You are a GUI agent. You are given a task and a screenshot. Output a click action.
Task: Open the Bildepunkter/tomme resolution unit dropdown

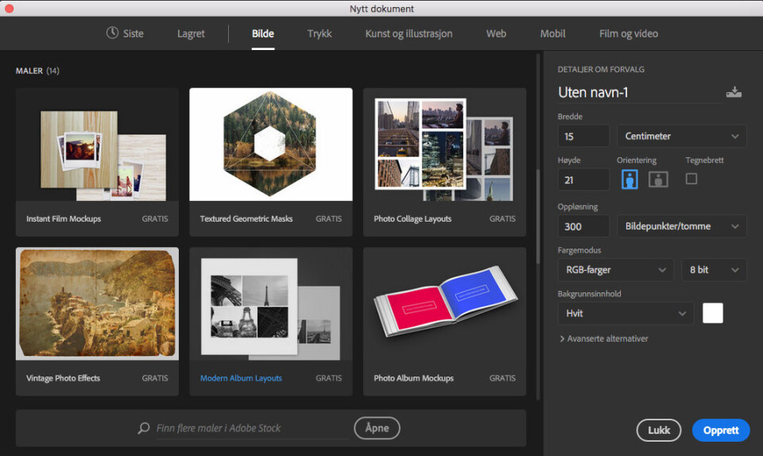coord(682,226)
